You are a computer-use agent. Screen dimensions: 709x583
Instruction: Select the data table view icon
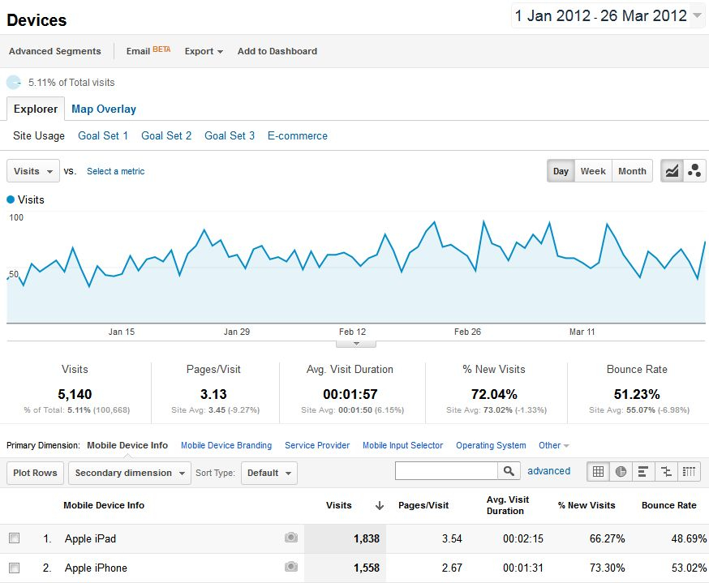pyautogui.click(x=598, y=471)
